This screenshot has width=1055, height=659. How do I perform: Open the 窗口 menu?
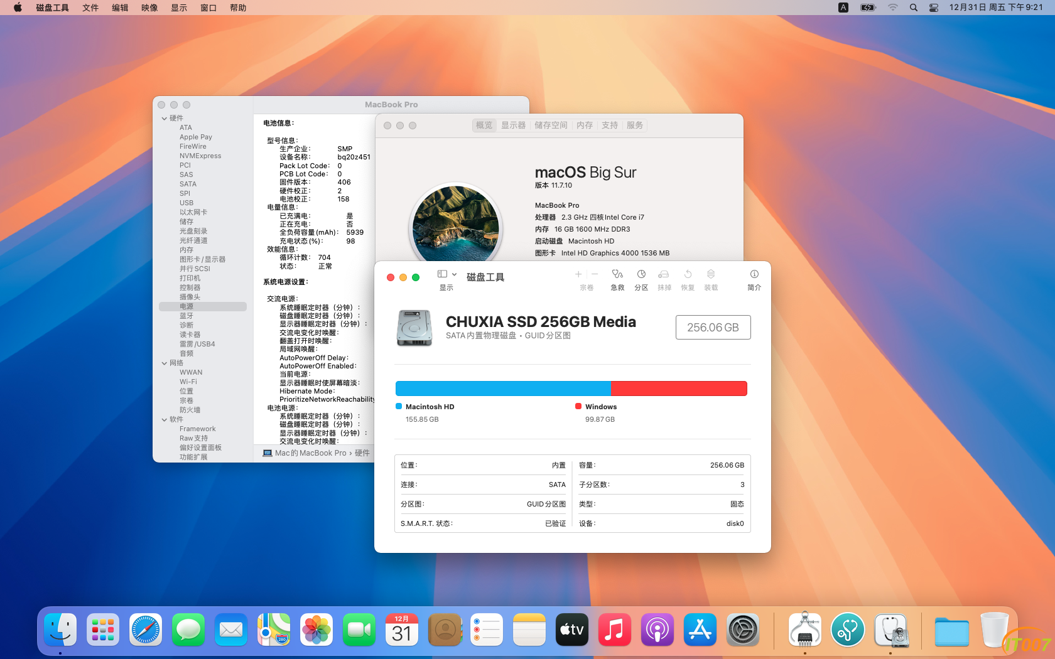pyautogui.click(x=208, y=8)
